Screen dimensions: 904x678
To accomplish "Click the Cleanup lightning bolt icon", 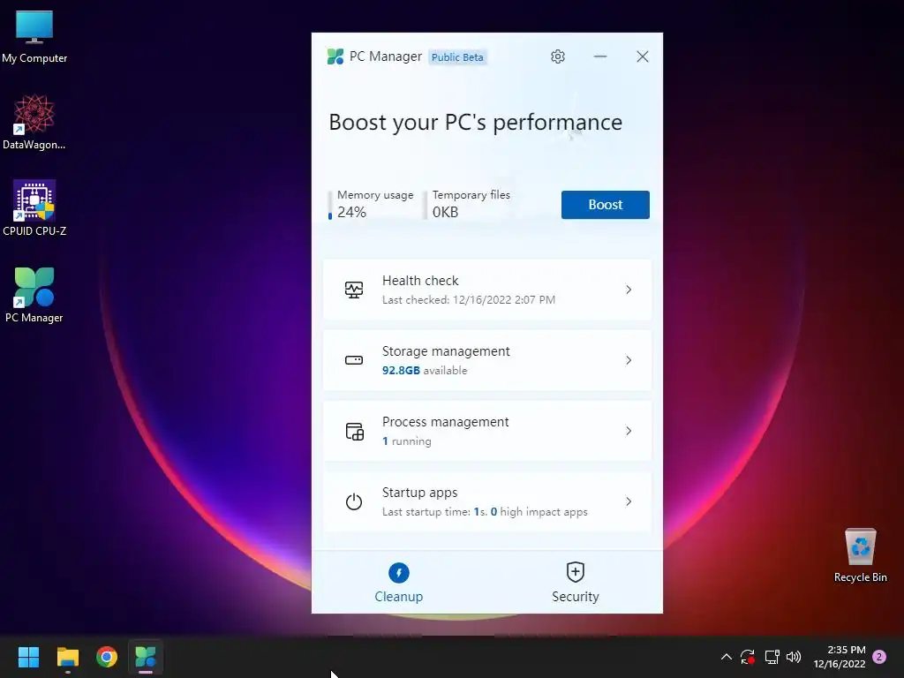I will click(x=399, y=573).
